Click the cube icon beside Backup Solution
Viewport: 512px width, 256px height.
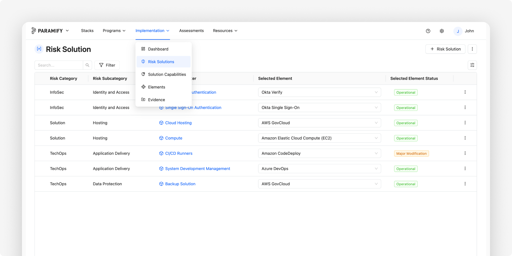click(161, 184)
